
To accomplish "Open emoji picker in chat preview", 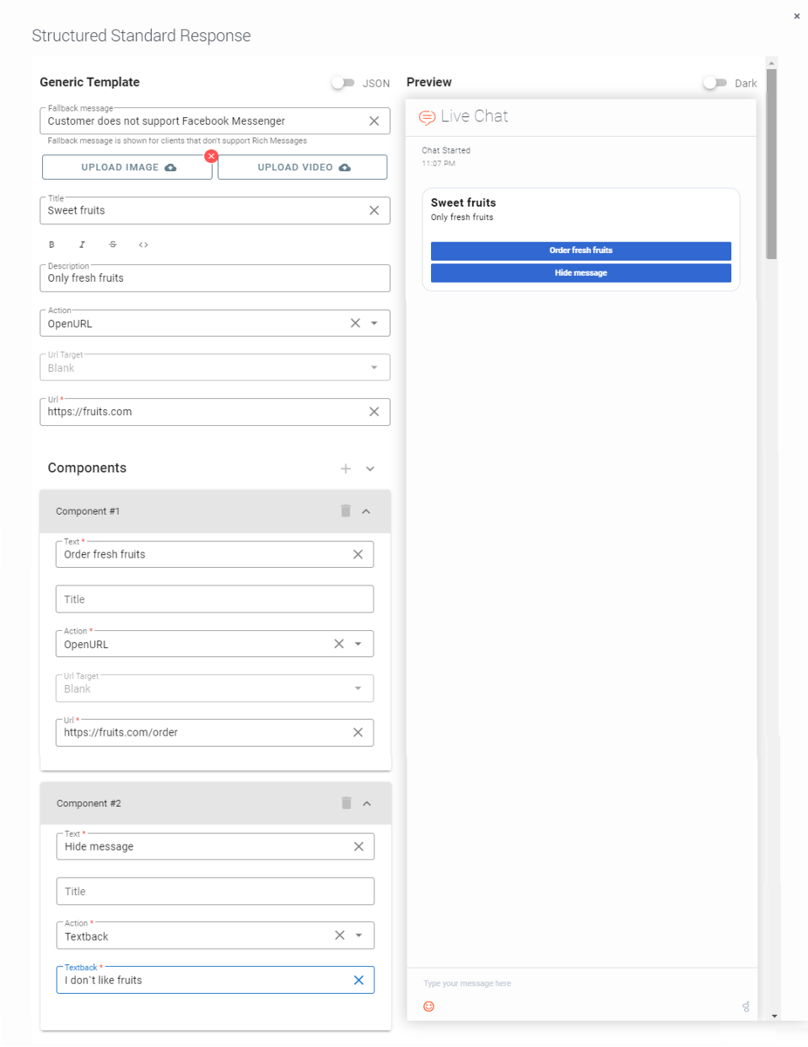I will pyautogui.click(x=428, y=1006).
